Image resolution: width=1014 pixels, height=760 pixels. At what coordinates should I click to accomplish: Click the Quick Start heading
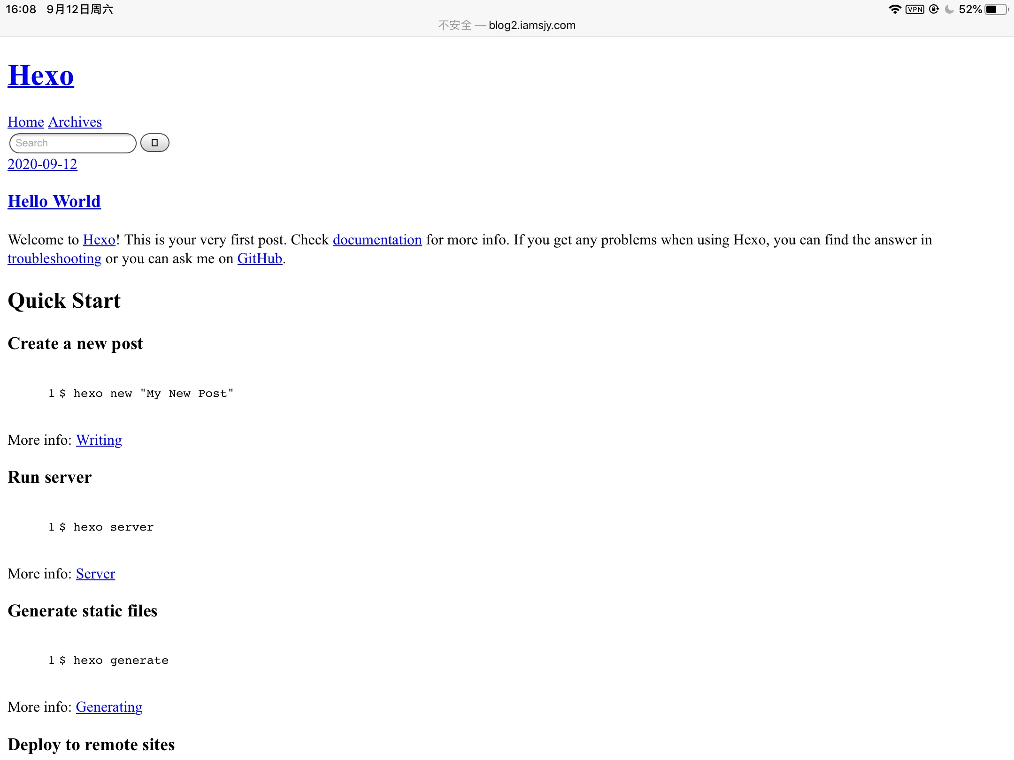click(x=64, y=301)
